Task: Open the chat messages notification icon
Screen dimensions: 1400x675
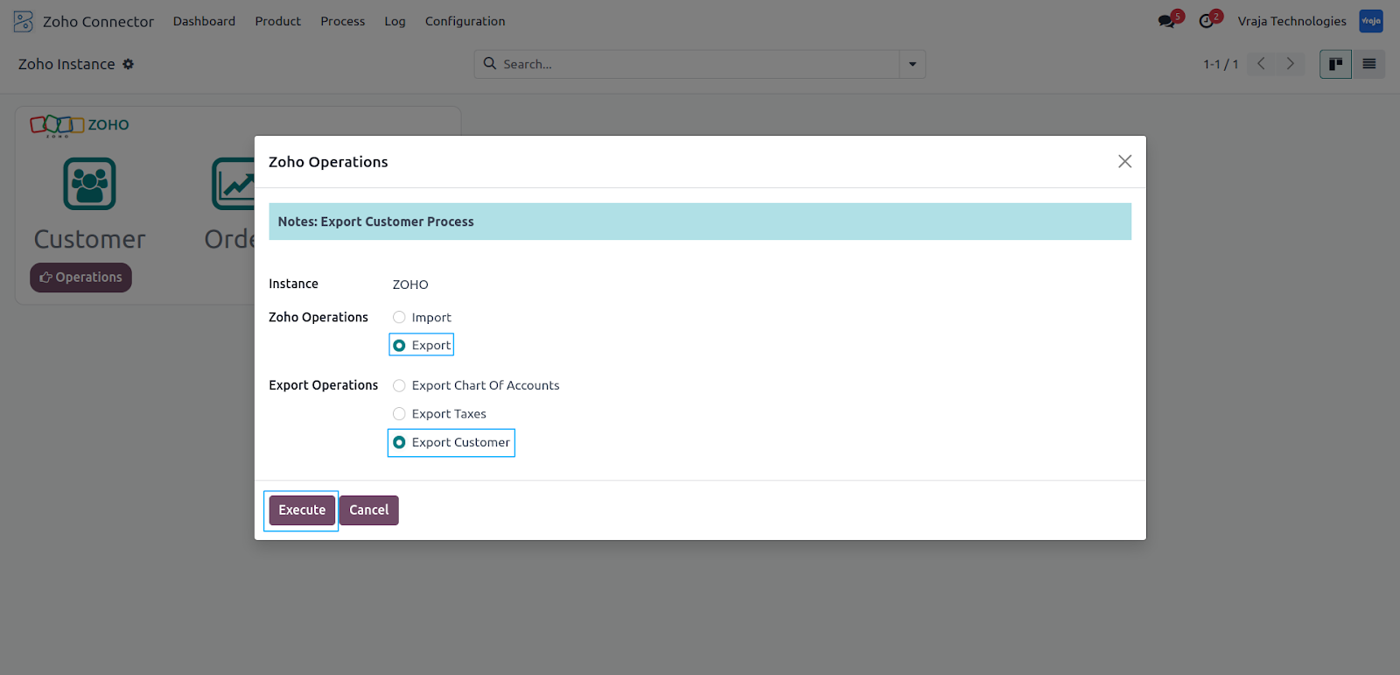Action: 1167,21
